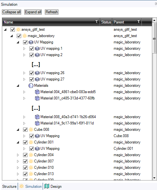The image size is (157, 190).
Task: Collapse the magic_laboratory node
Action: (12, 36)
